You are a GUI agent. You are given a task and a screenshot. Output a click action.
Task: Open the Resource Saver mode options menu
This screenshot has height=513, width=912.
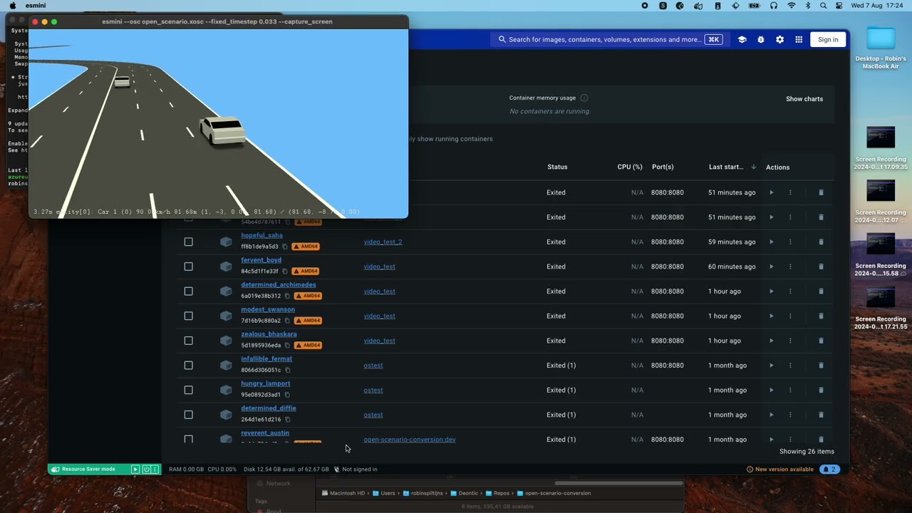tap(156, 469)
